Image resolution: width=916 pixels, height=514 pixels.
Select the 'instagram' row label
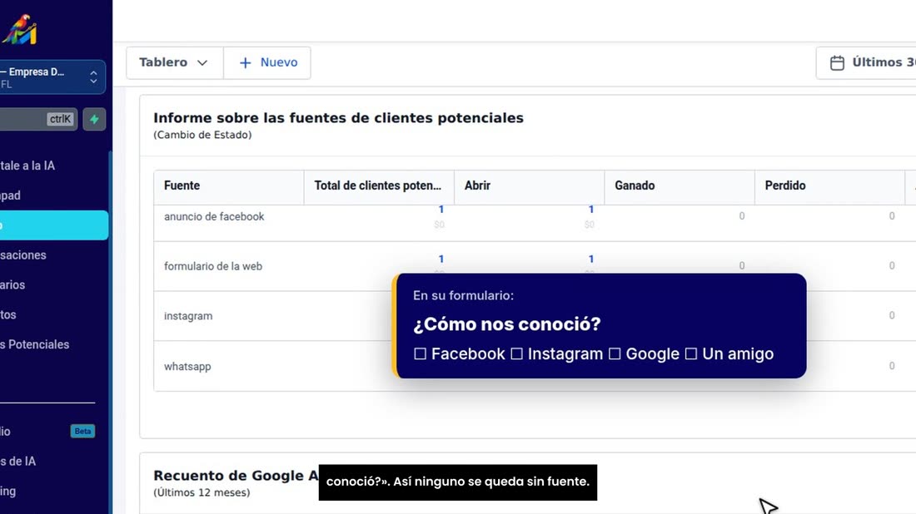coord(188,315)
